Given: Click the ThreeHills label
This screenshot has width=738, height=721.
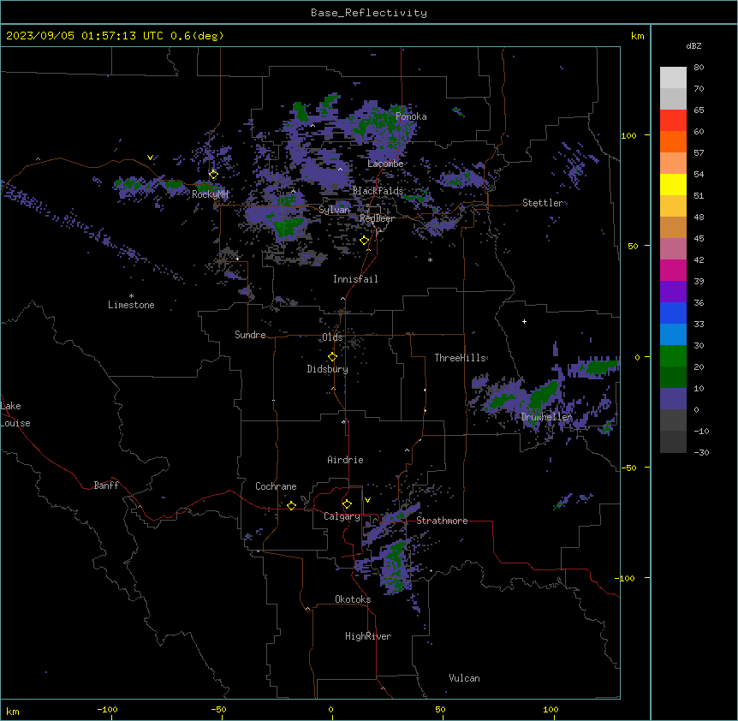Looking at the screenshot, I should 460,358.
